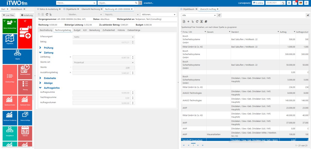
Task: Switch to the Historie tab
Action: tap(121, 30)
